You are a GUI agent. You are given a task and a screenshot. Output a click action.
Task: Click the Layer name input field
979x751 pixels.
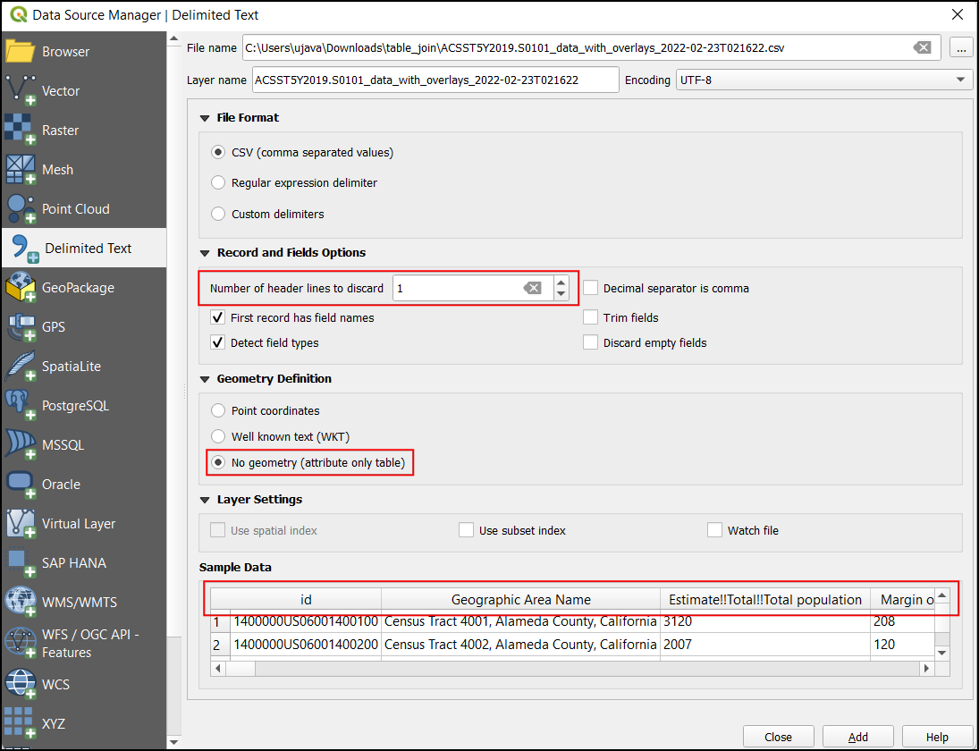pyautogui.click(x=435, y=80)
